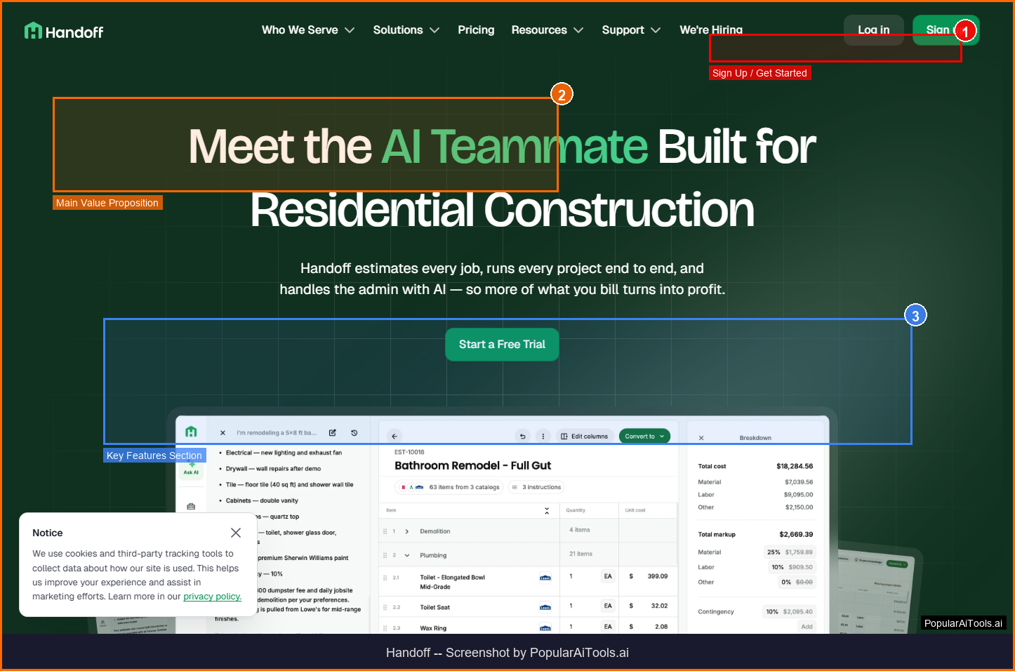This screenshot has width=1015, height=671.
Task: Open the privacy policy link
Action: point(212,597)
